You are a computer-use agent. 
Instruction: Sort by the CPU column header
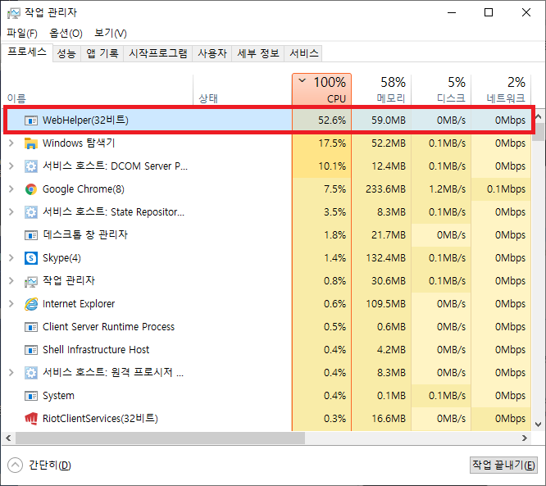click(321, 89)
